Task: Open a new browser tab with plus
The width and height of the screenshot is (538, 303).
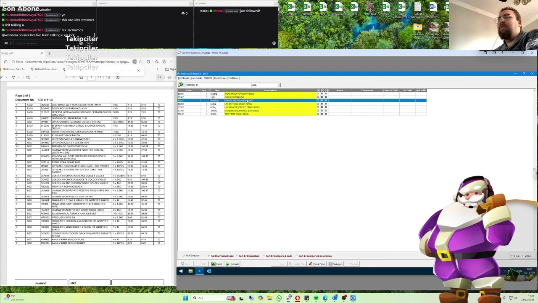Action: click(49, 53)
